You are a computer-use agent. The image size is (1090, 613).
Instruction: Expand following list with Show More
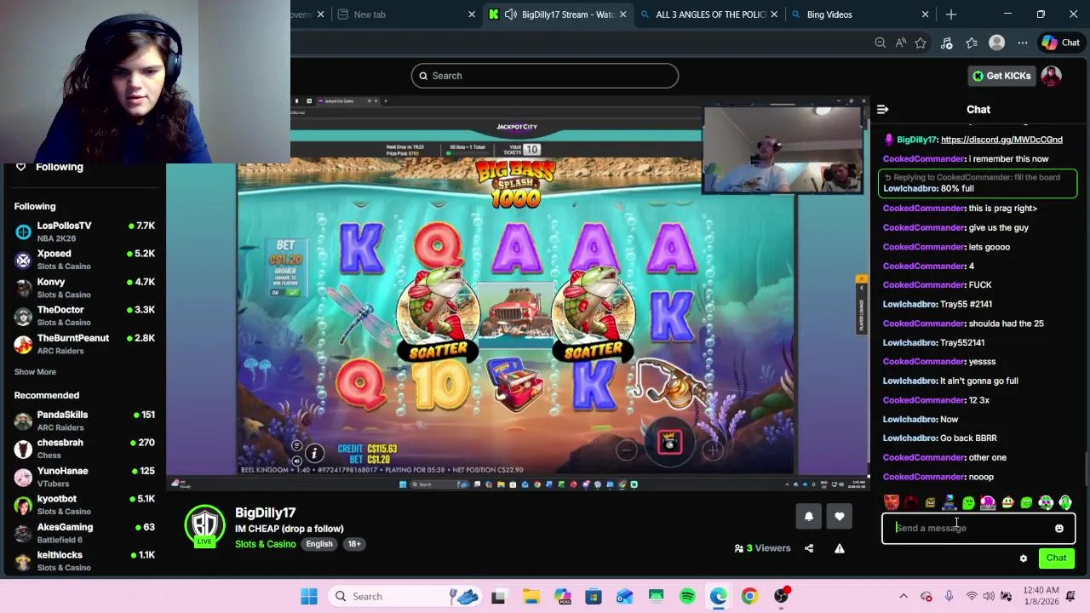(35, 372)
